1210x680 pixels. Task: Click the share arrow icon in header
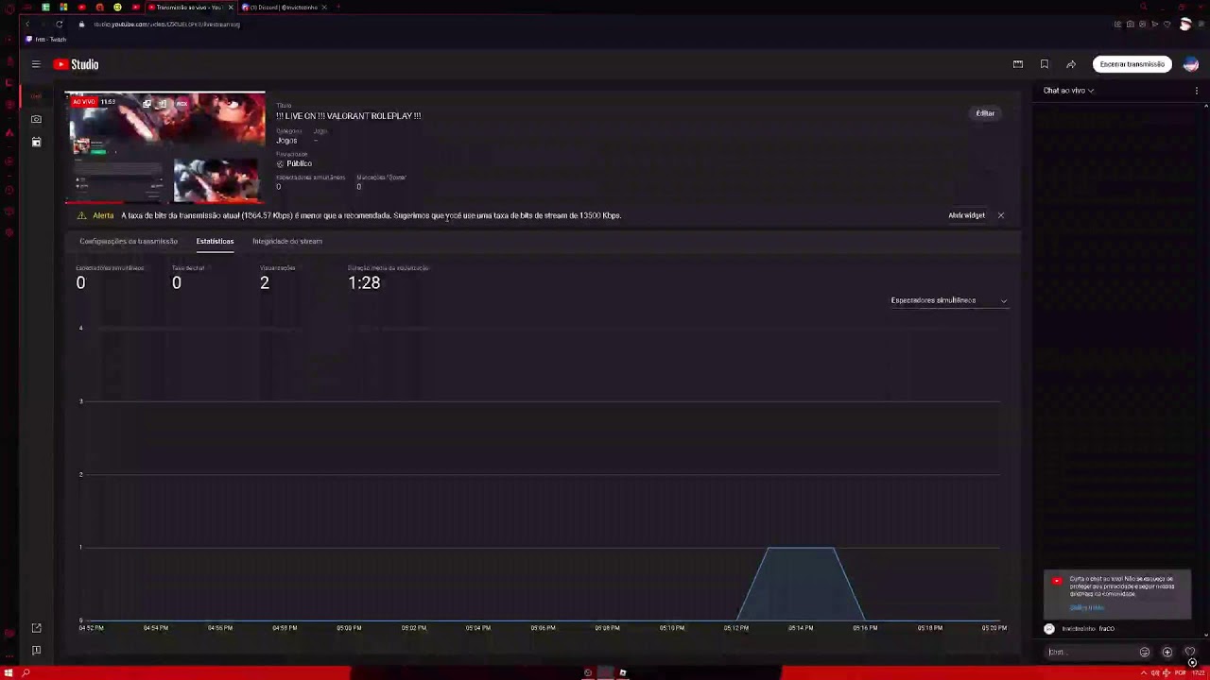1071,64
